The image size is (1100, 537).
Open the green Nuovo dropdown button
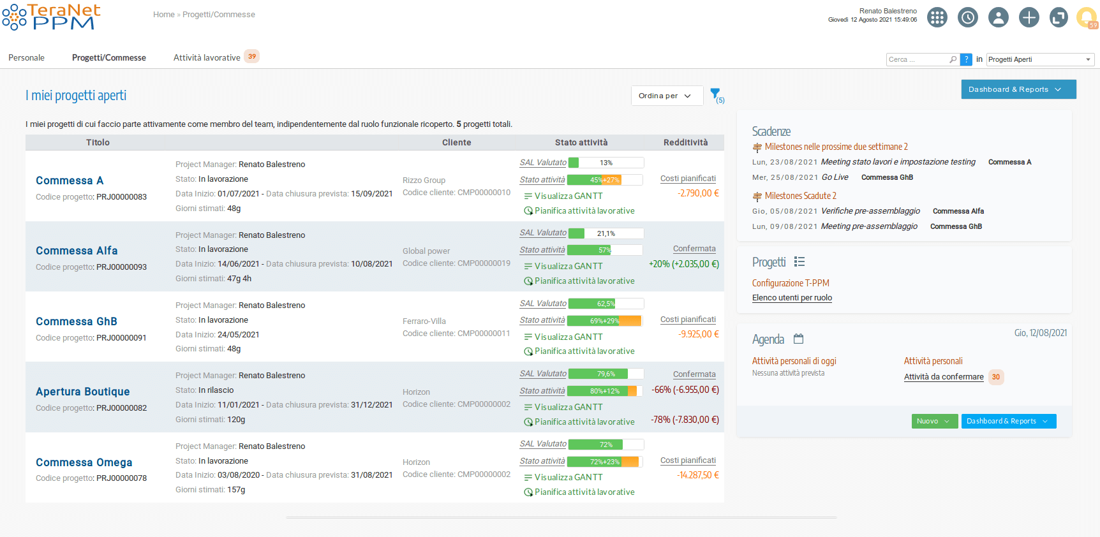[x=934, y=421]
